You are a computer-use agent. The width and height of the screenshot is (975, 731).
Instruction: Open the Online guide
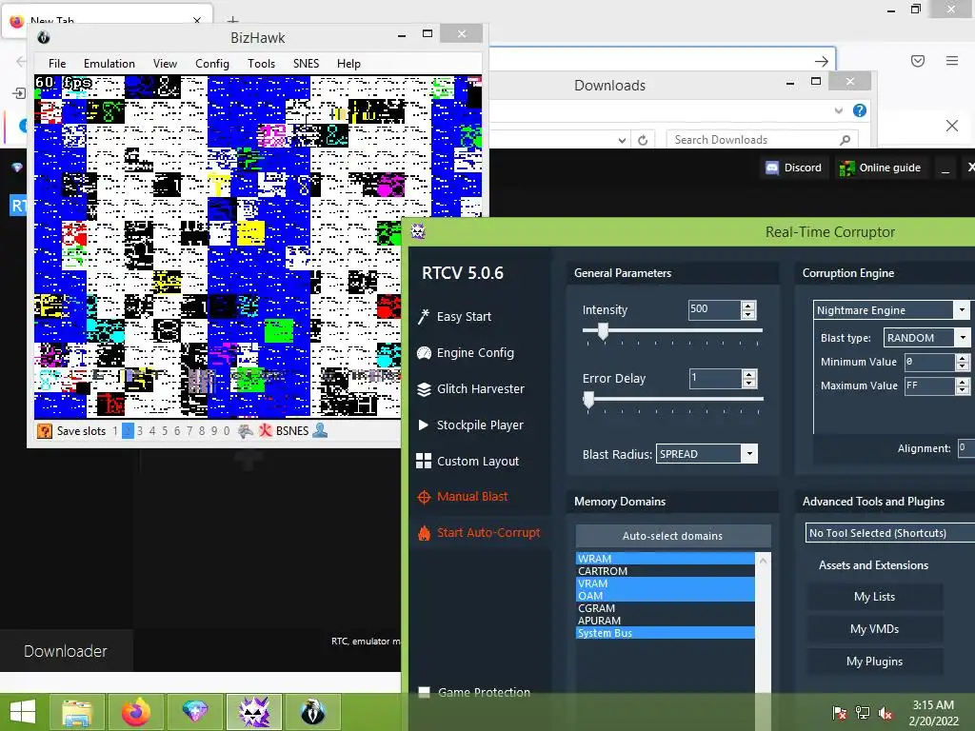(880, 168)
